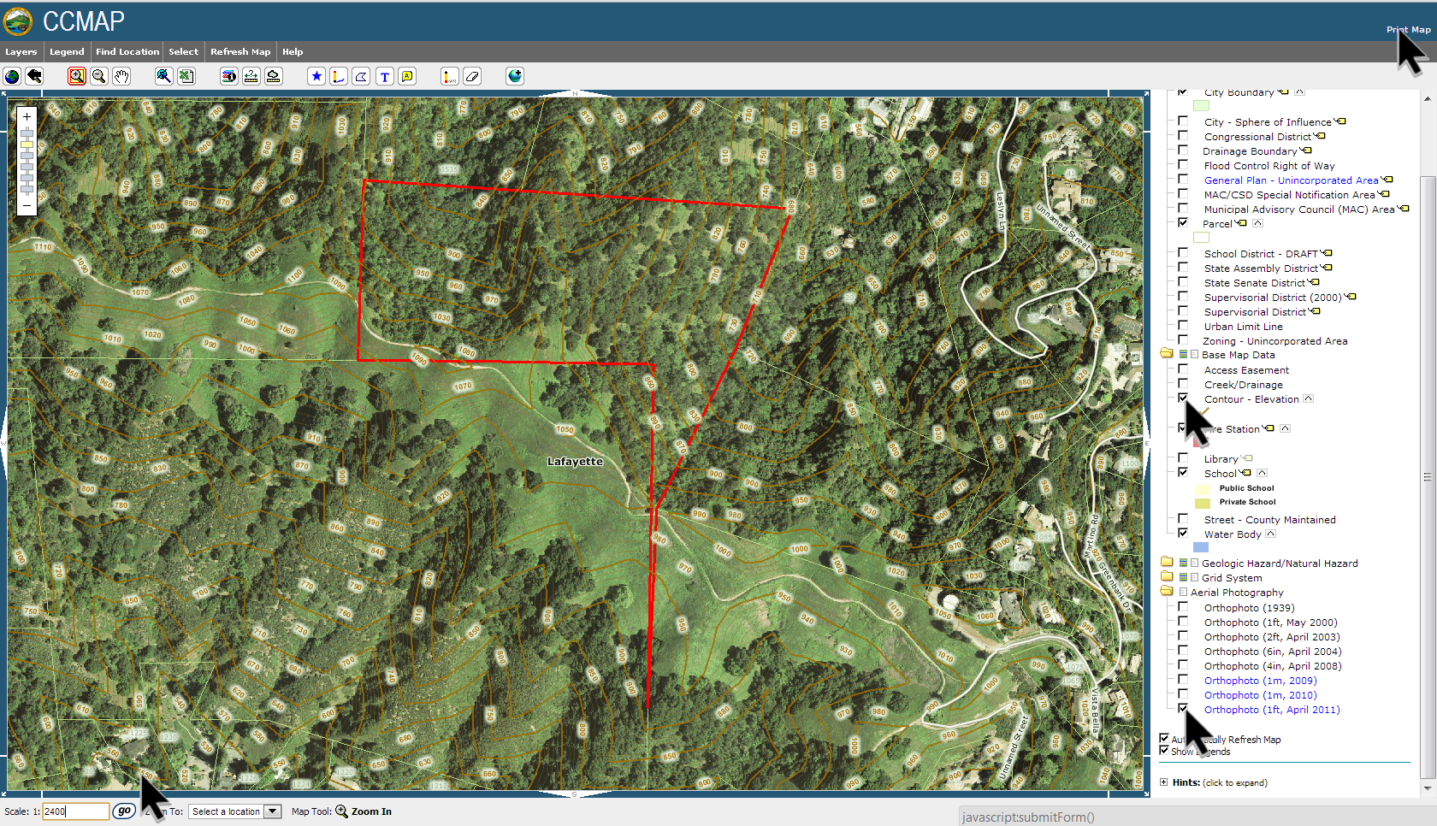Check the Urban Limit Line layer
Image resolution: width=1437 pixels, height=826 pixels.
point(1183,325)
